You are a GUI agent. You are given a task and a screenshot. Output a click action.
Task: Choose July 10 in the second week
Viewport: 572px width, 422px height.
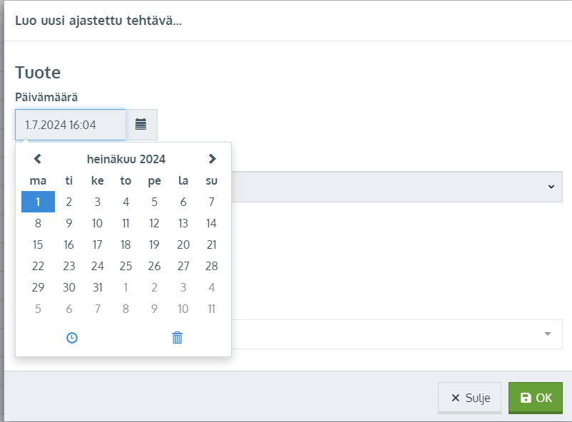tap(98, 223)
